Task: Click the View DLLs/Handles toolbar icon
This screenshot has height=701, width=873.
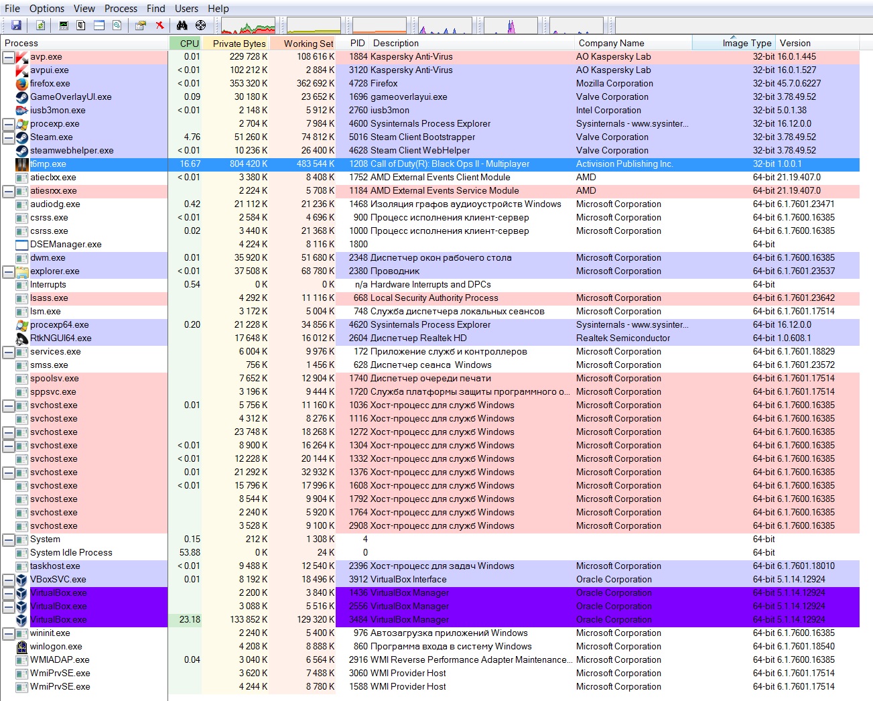Action: tap(117, 25)
